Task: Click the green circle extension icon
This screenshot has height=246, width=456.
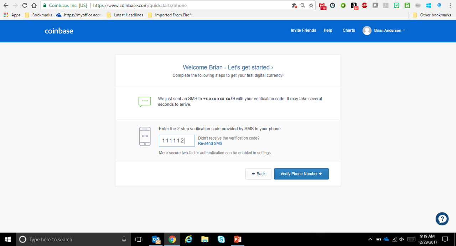Action: click(x=343, y=5)
